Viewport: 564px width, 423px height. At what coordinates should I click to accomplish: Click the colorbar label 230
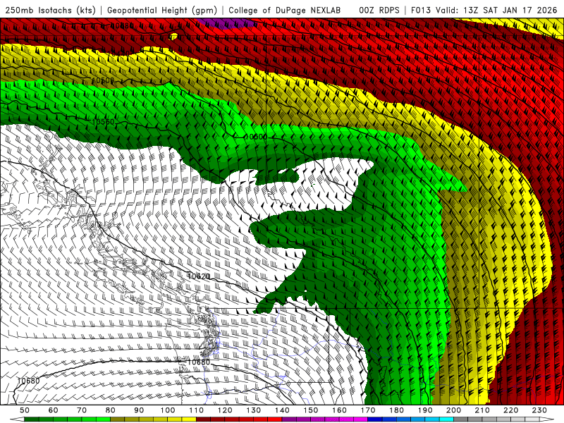(540, 410)
